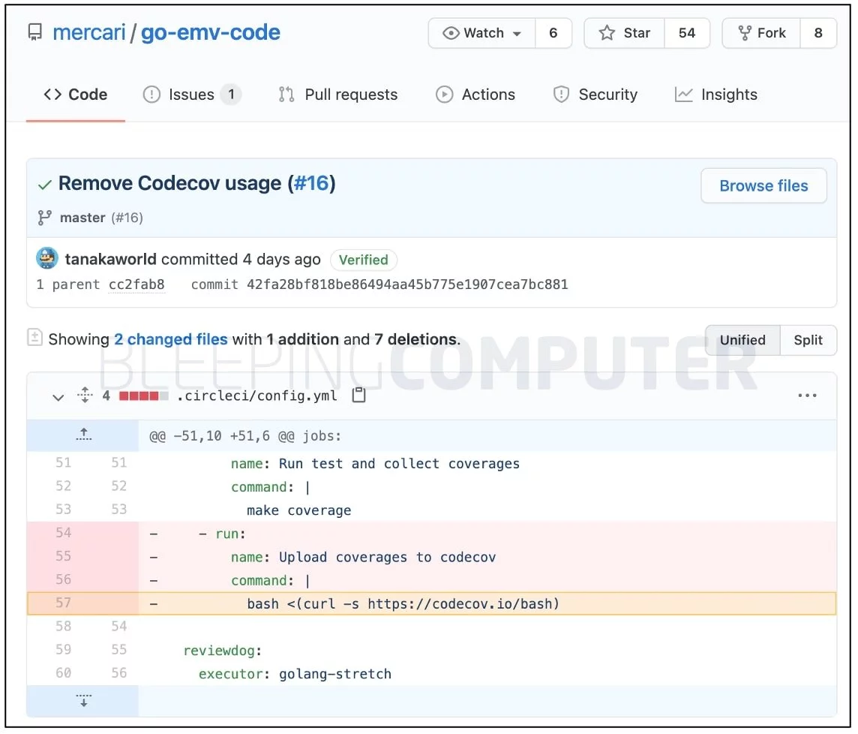Expand diff lines downward
Screen dimensions: 858x734
coord(83,700)
